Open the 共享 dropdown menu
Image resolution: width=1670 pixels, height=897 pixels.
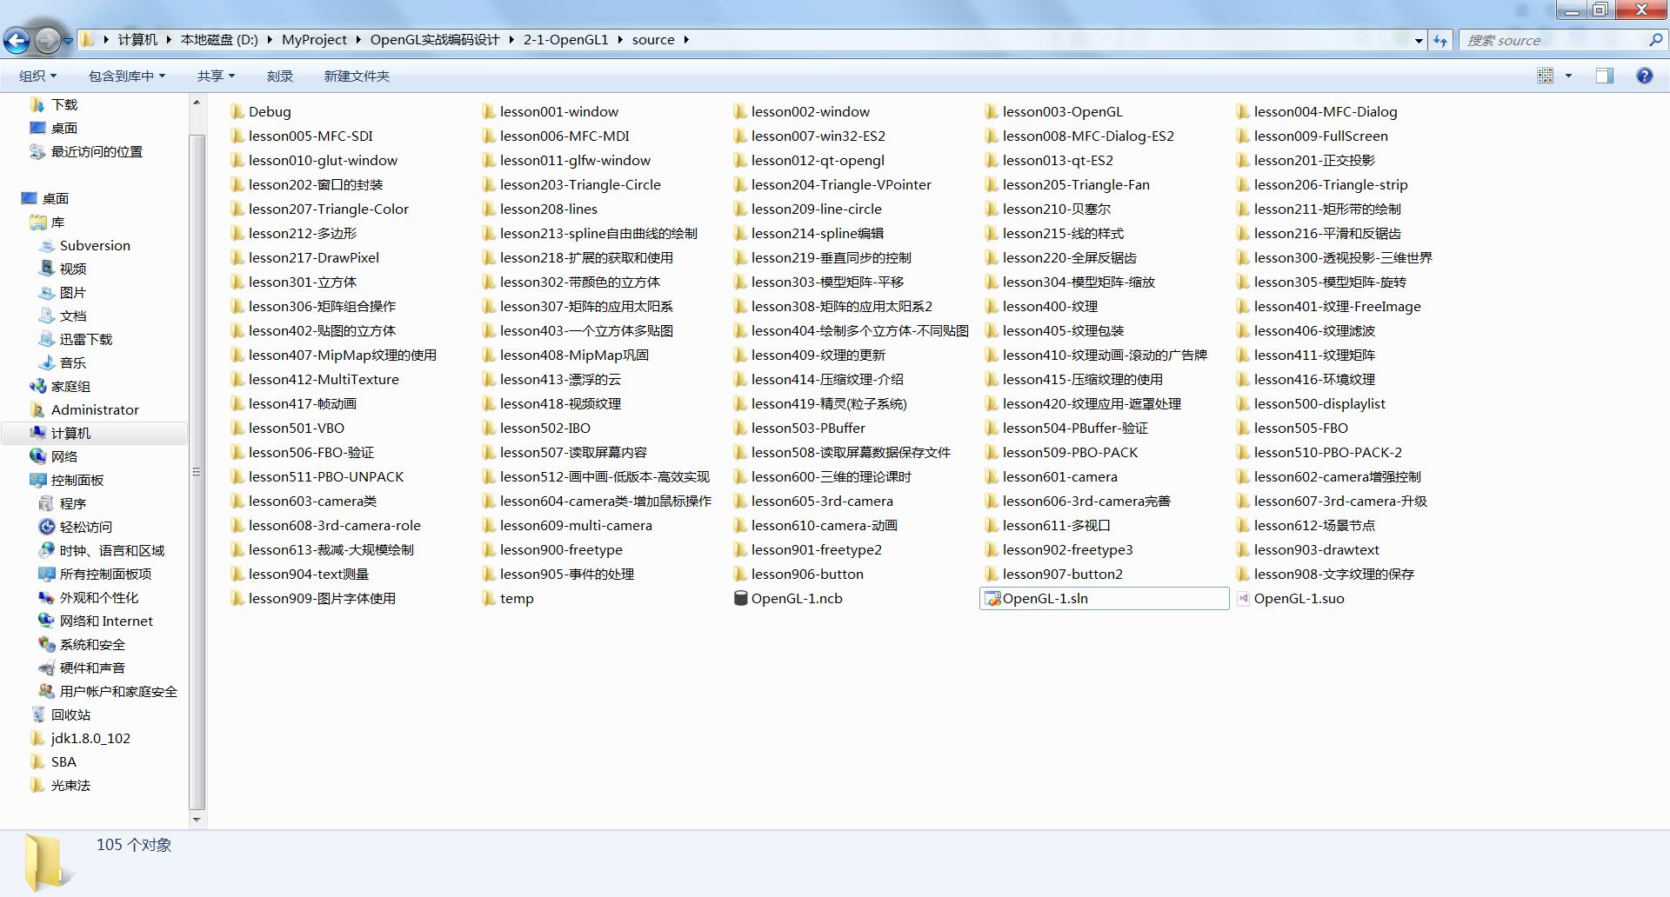pos(216,76)
